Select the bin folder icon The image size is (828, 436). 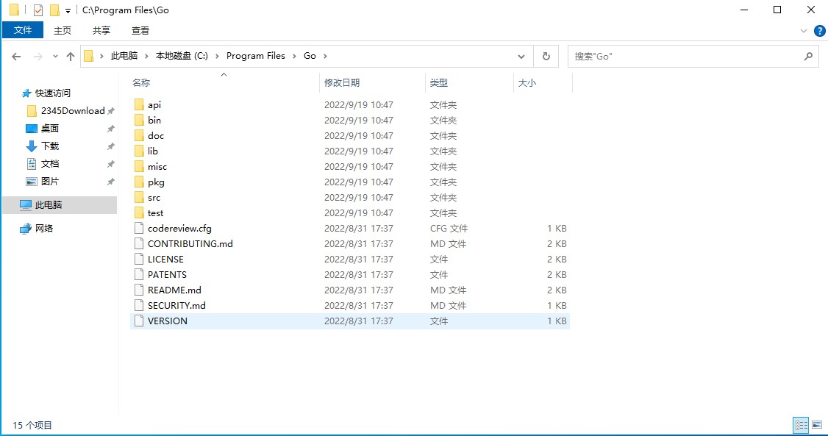coord(139,120)
